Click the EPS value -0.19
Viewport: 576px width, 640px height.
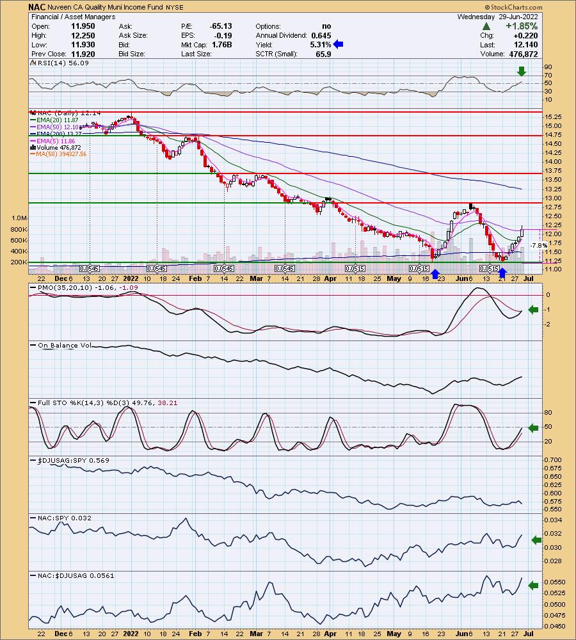(x=223, y=35)
